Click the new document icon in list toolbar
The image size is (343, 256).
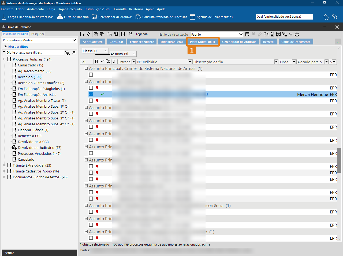point(82,34)
